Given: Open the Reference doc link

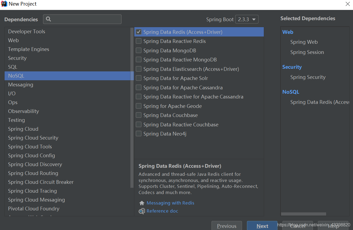Looking at the screenshot, I should tap(162, 211).
